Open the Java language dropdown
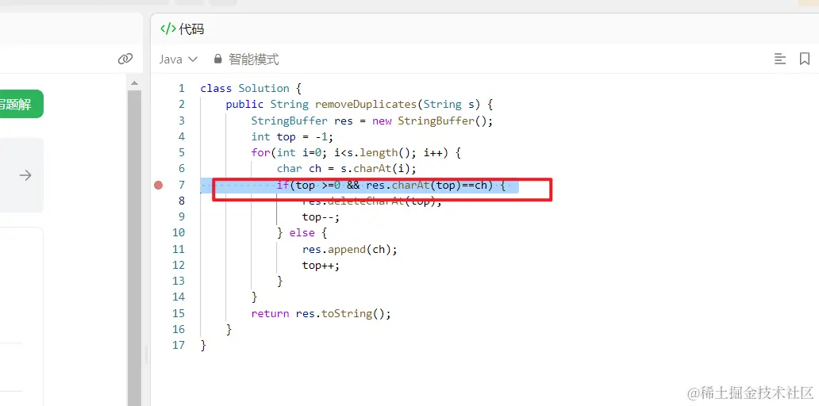Image resolution: width=819 pixels, height=406 pixels. click(x=178, y=59)
